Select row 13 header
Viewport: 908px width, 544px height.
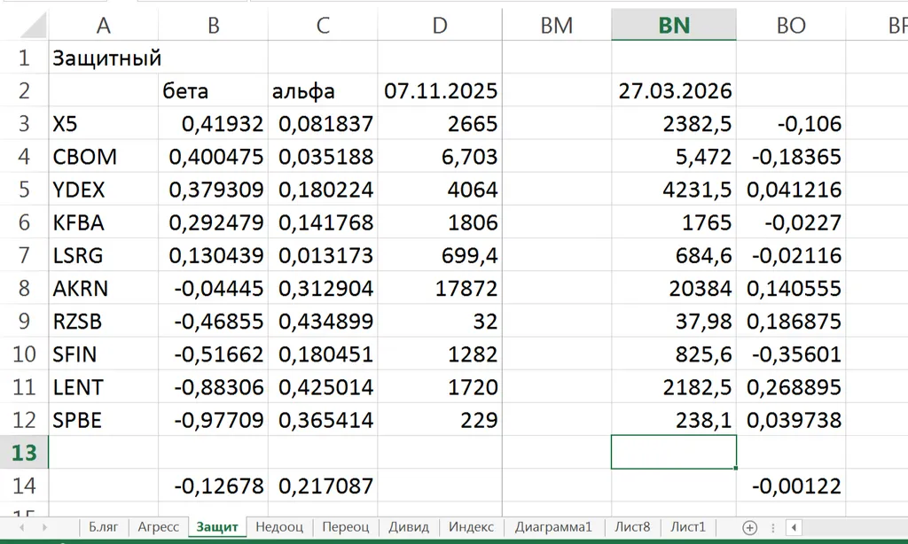[x=24, y=453]
